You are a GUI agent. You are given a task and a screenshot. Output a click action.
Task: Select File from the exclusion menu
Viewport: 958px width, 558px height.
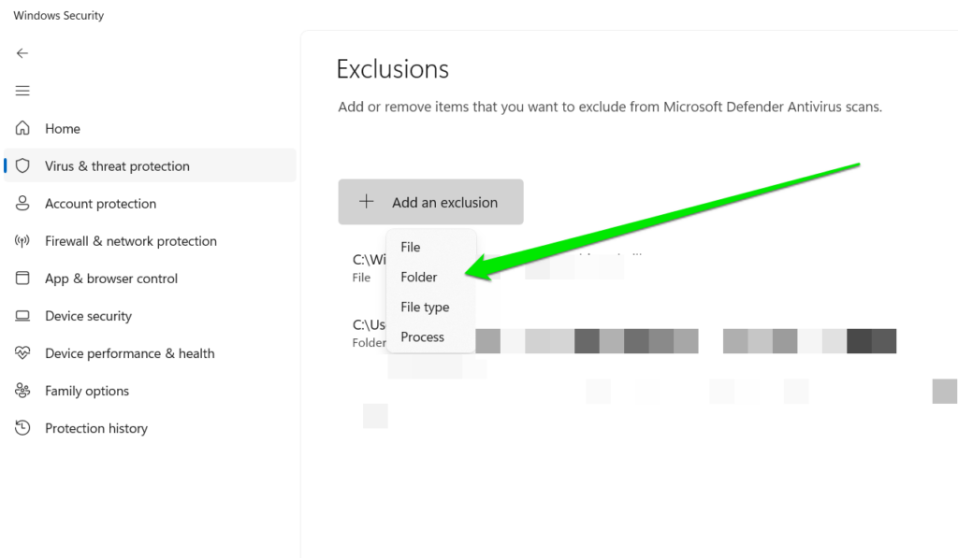410,246
